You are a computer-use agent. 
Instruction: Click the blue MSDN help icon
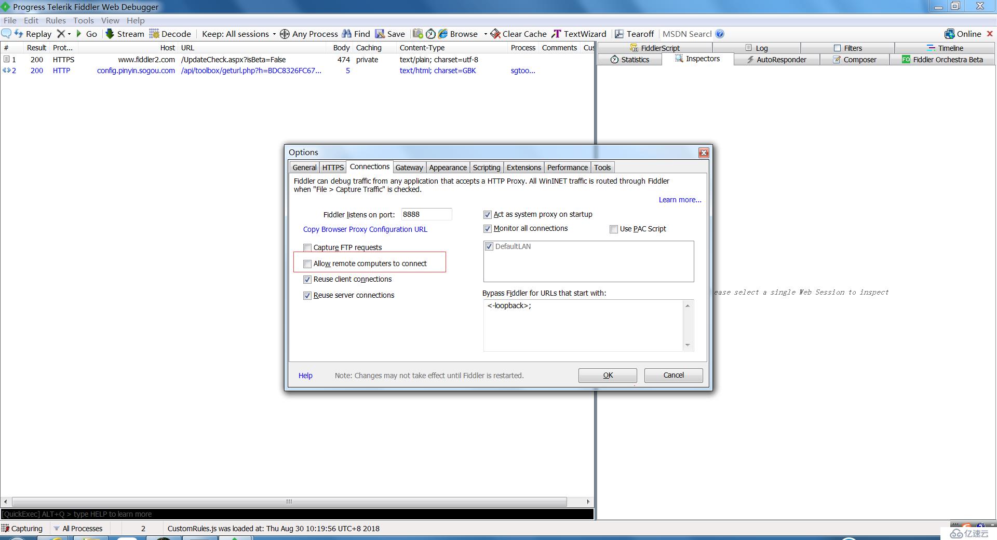pyautogui.click(x=720, y=34)
